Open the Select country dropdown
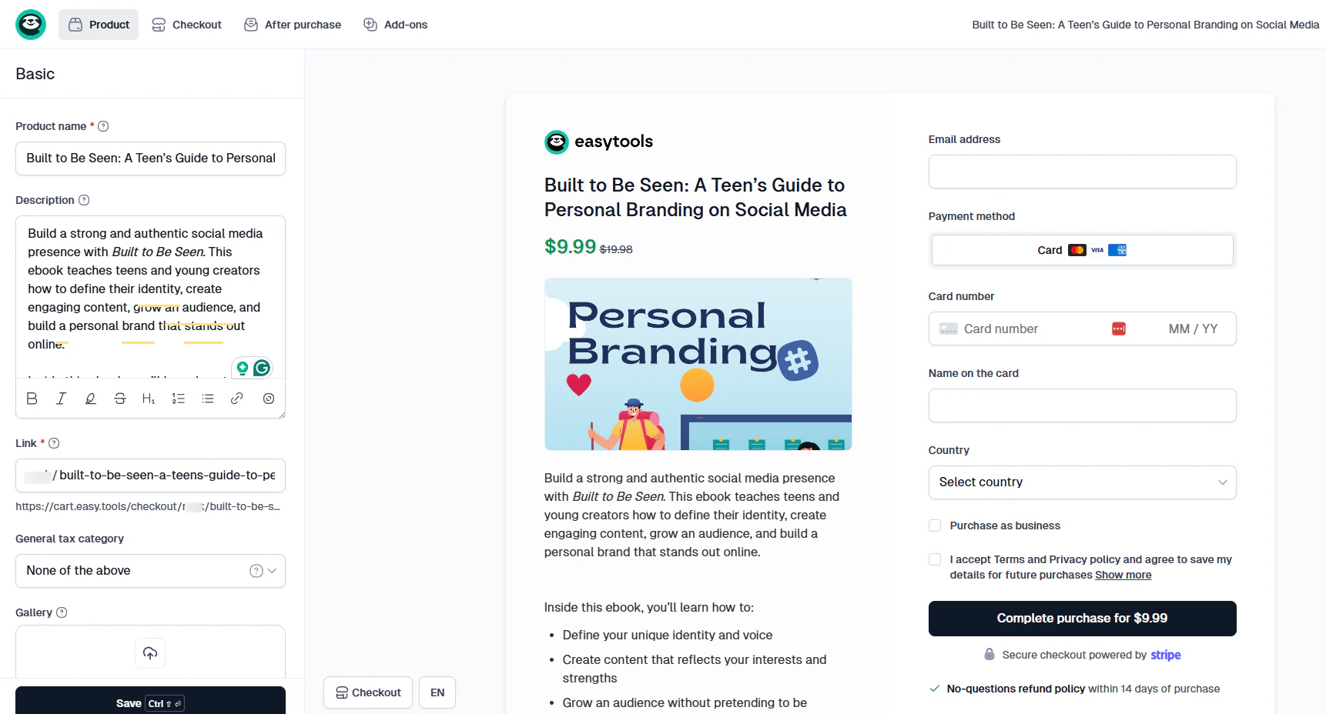 point(1082,482)
